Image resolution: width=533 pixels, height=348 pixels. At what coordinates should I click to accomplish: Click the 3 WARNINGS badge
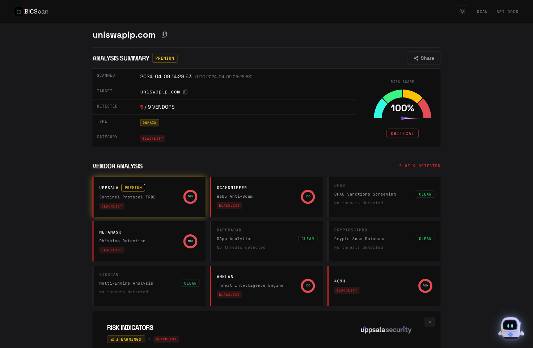pos(126,339)
